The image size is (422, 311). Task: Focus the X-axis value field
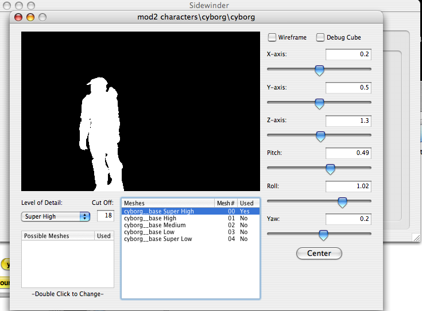click(x=349, y=55)
